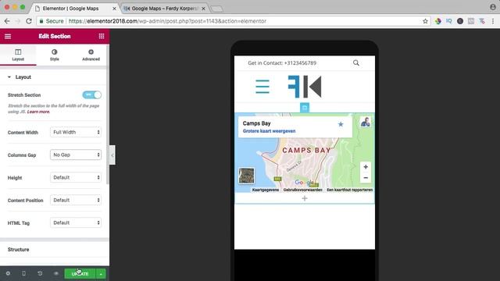Open the Elementor hamburger menu
500x281 pixels.
(x=8, y=37)
